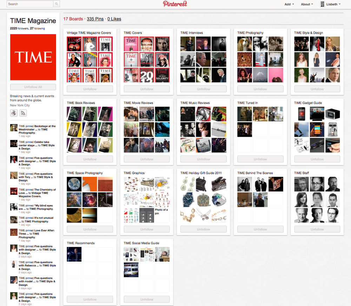Open the single thumbnail in TIME Recommends
This screenshot has width=351, height=306.
point(74,254)
